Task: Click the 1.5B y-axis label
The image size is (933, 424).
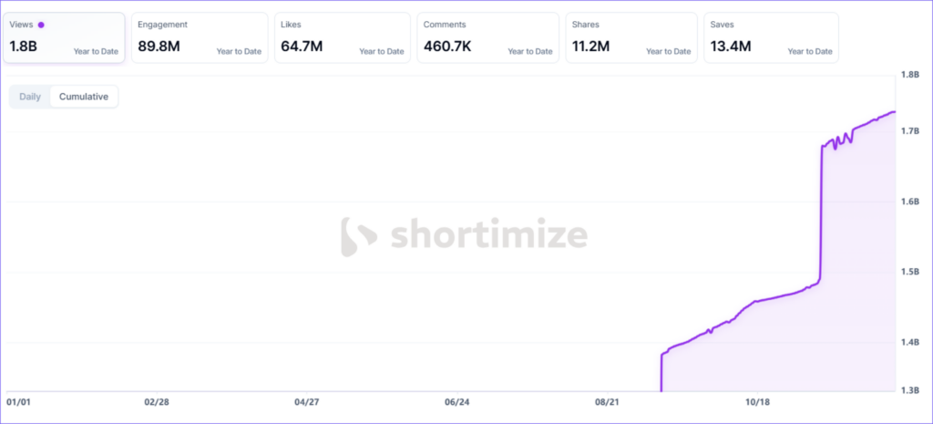Action: [x=909, y=272]
